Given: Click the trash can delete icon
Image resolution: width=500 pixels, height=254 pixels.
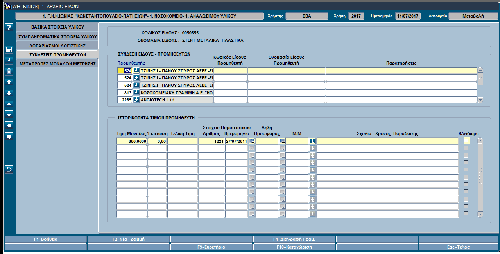Looking at the screenshot, I should point(9,71).
